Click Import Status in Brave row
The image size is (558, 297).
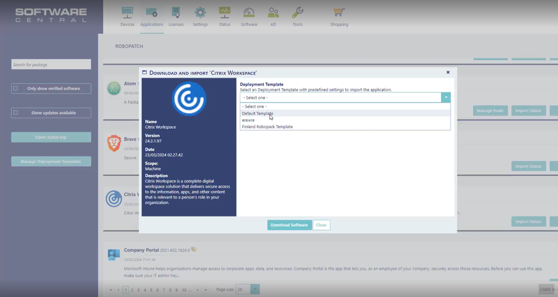point(528,166)
